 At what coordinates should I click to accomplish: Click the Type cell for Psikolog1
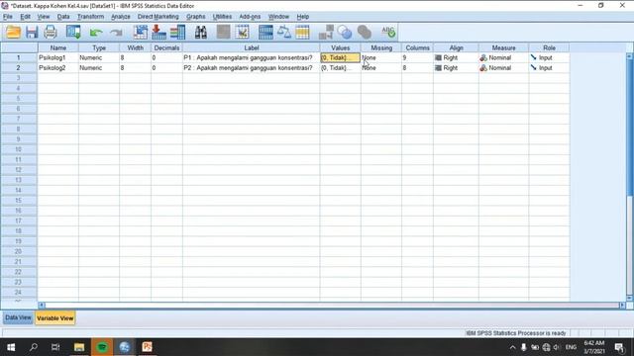pos(99,57)
